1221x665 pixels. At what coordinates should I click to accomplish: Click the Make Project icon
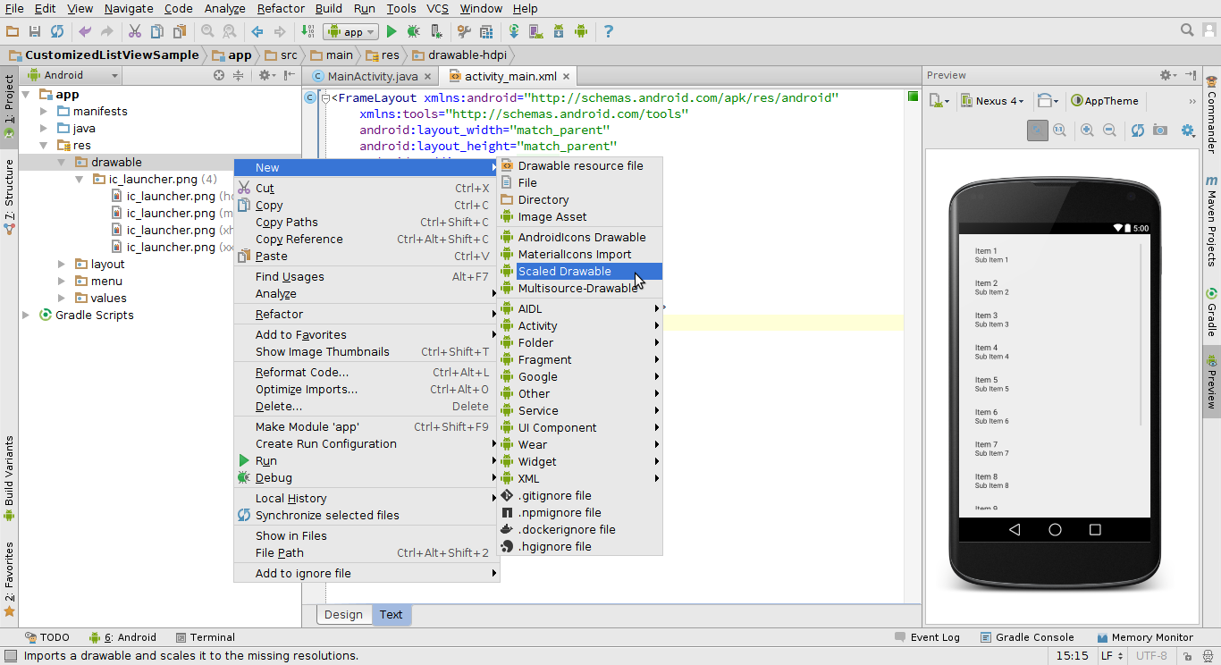(307, 31)
